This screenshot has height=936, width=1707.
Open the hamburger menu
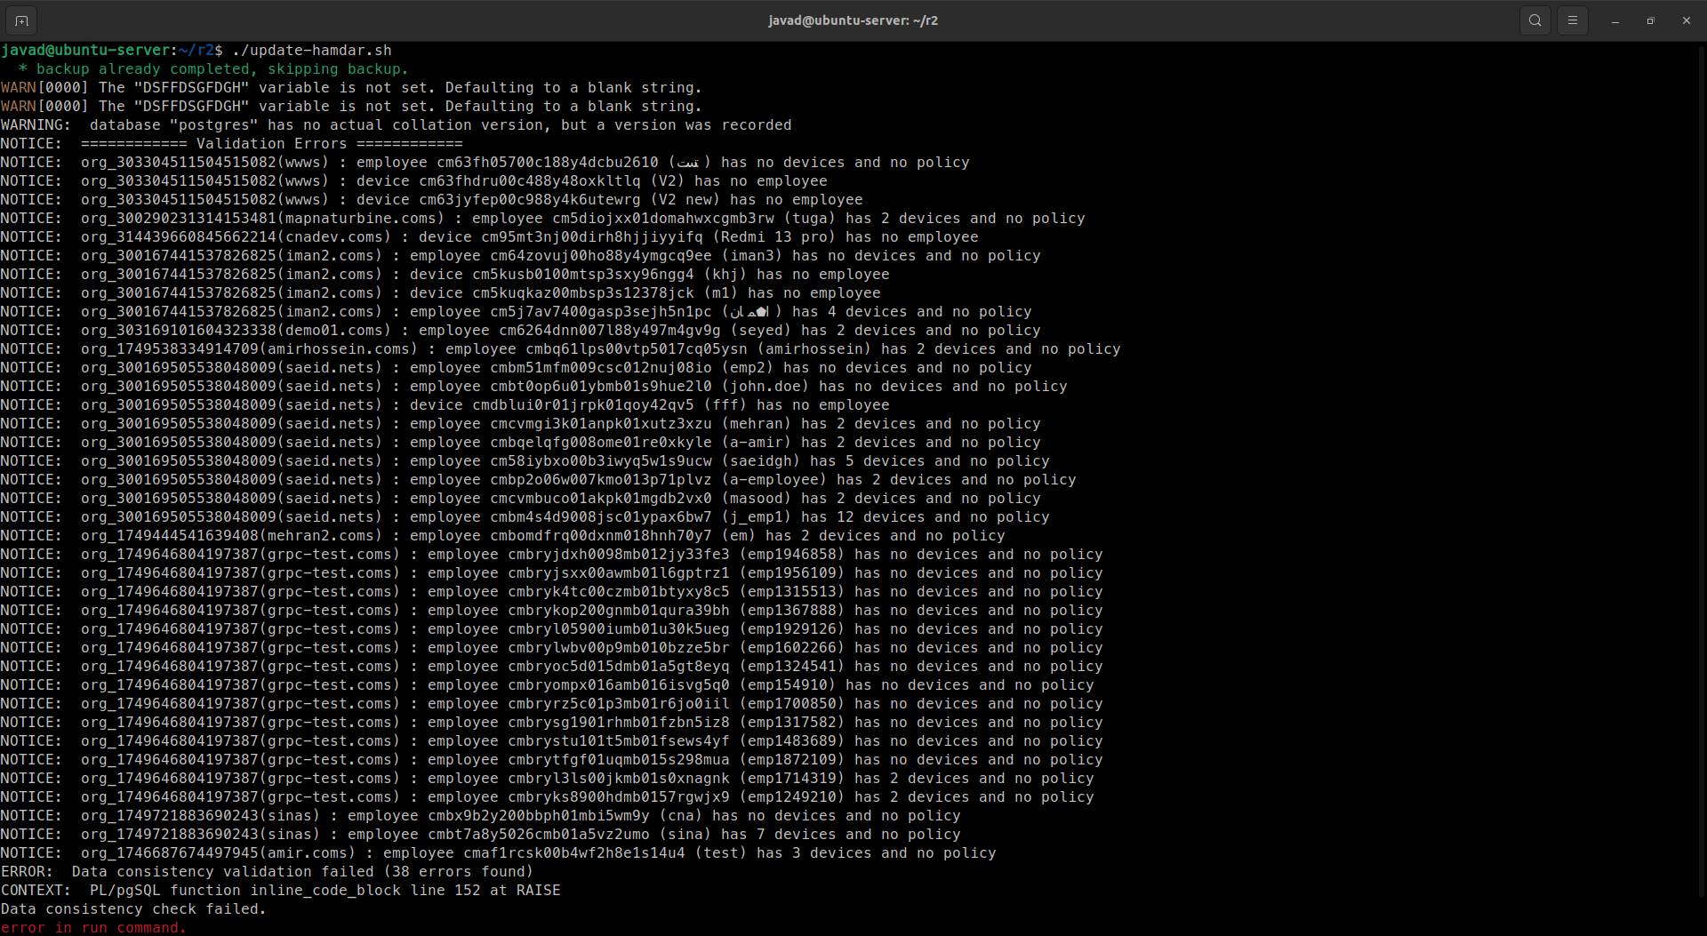(1572, 20)
